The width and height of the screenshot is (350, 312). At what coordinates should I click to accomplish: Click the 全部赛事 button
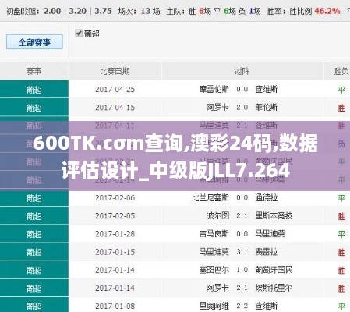tap(34, 42)
